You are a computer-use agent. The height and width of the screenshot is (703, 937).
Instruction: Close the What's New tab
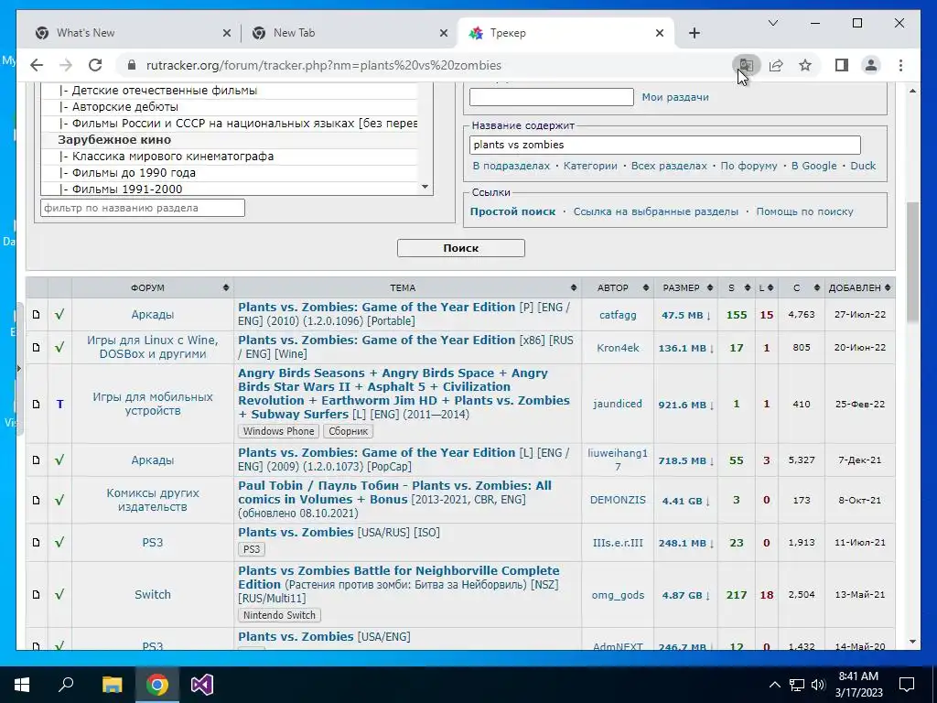coord(227,33)
